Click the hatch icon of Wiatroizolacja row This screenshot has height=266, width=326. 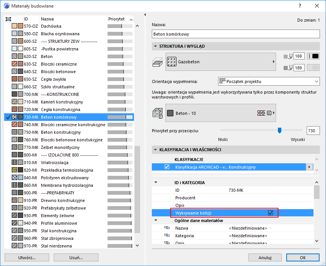point(14,162)
